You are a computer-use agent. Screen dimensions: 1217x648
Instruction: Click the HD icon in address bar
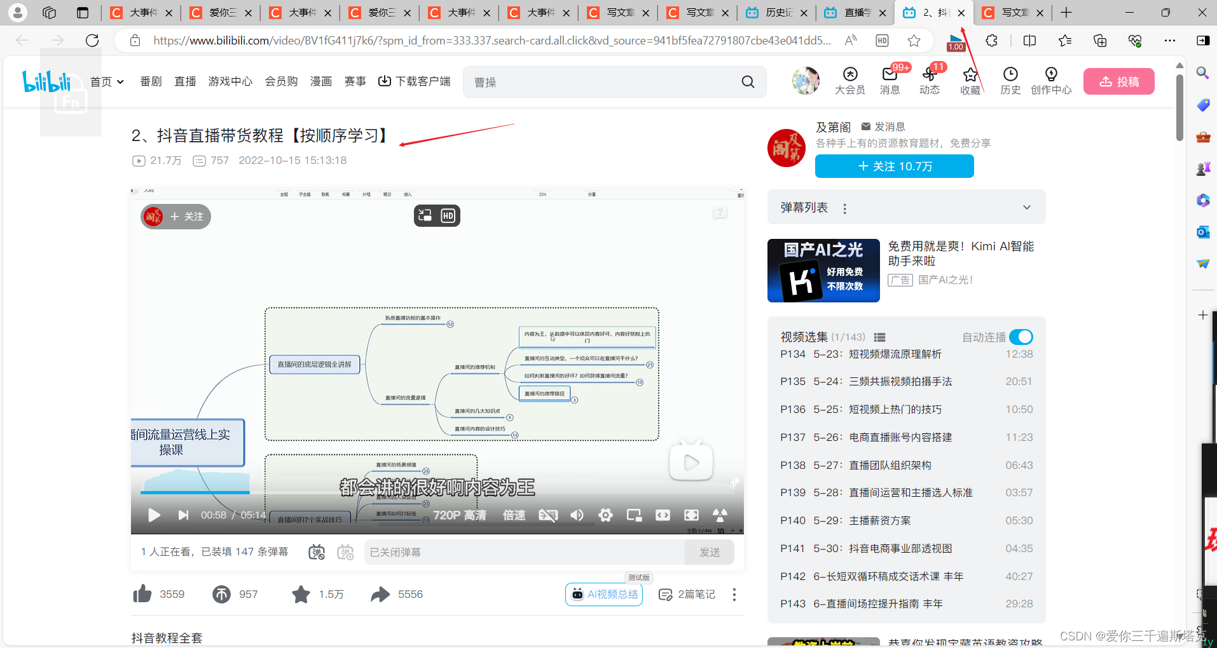pos(882,41)
